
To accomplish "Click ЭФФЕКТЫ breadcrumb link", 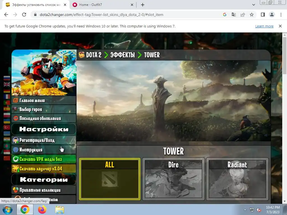I will (122, 55).
